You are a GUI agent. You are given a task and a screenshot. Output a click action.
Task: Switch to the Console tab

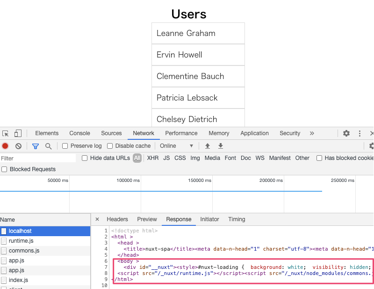click(79, 133)
